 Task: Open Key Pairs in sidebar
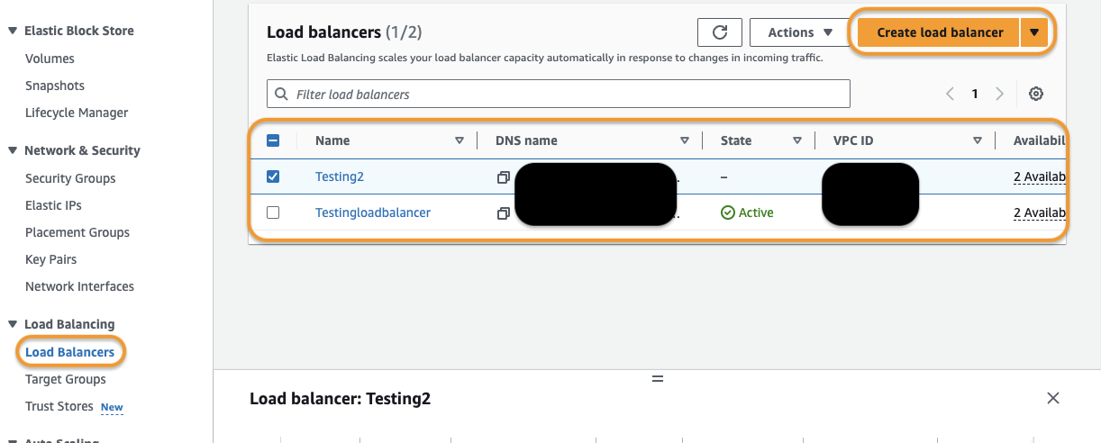[50, 259]
